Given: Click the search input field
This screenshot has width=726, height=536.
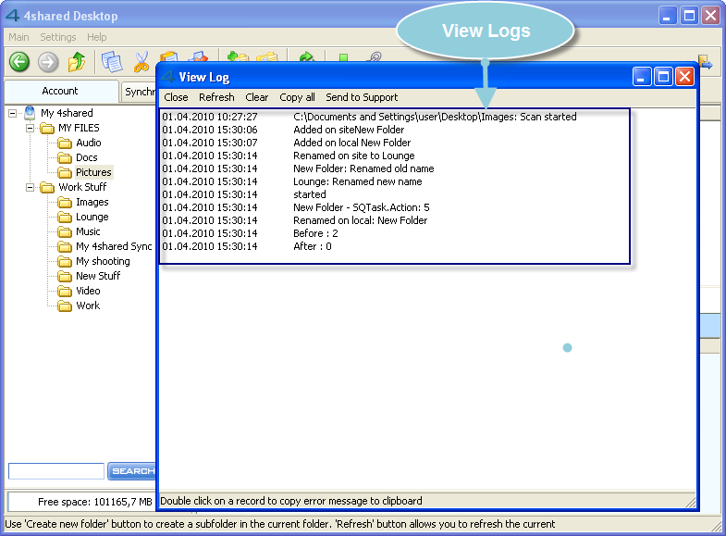Looking at the screenshot, I should pyautogui.click(x=56, y=471).
